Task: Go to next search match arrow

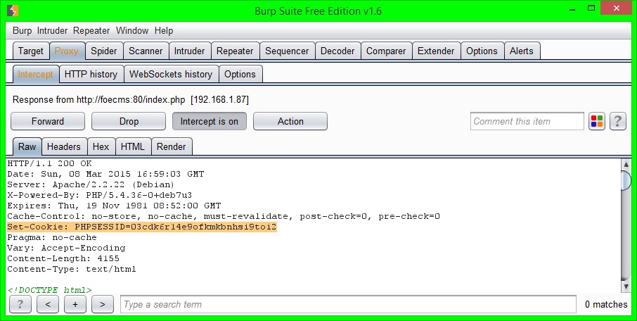Action: (103, 304)
